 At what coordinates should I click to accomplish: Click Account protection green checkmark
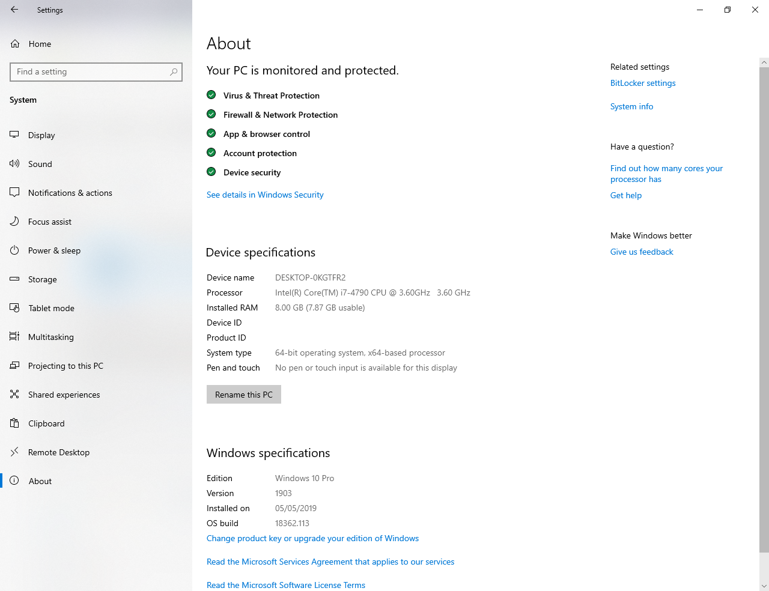[211, 153]
